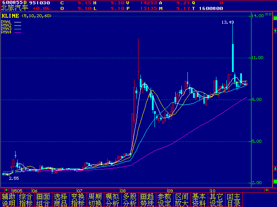Click the 模拟分析 simulation analysis button
This screenshot has width=277, height=207.
pyautogui.click(x=113, y=200)
